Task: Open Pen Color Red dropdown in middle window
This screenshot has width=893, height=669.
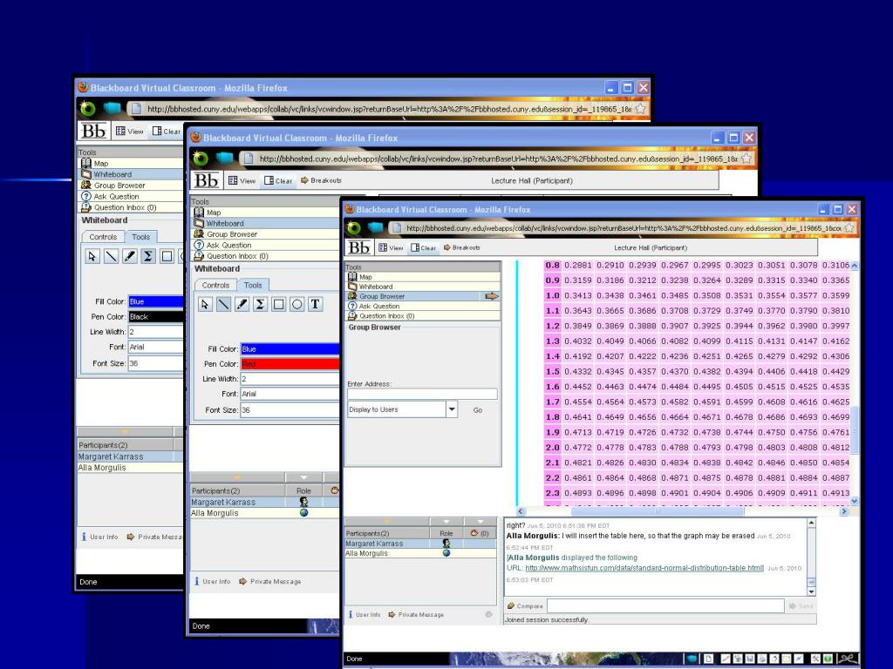Action: [290, 364]
